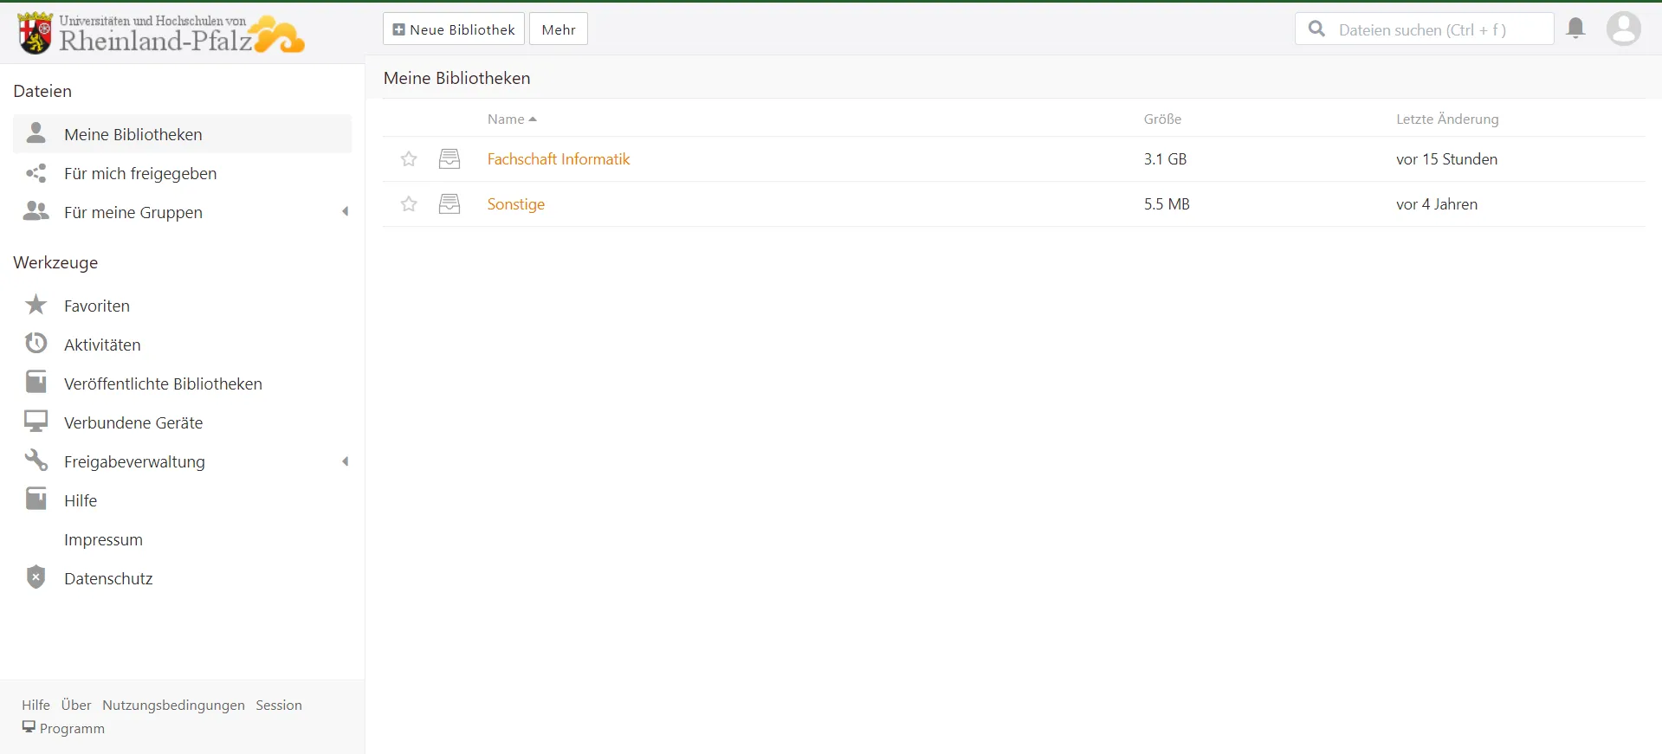Screen dimensions: 1662x754
Task: Star the Fachschaft Informatik library
Action: [409, 159]
